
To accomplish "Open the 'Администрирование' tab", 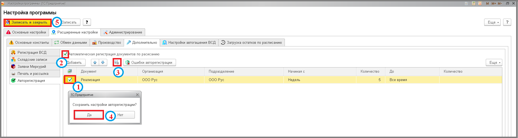I will [x=123, y=32].
